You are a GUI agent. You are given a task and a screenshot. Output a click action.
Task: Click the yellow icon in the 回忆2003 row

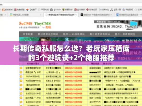21,85
